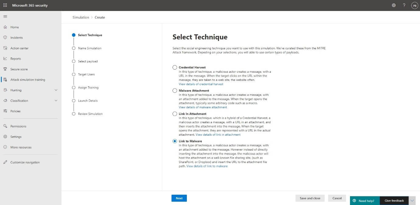Image resolution: width=420 pixels, height=205 pixels.
Task: Select the Credential Harvest technique
Action: click(x=175, y=68)
